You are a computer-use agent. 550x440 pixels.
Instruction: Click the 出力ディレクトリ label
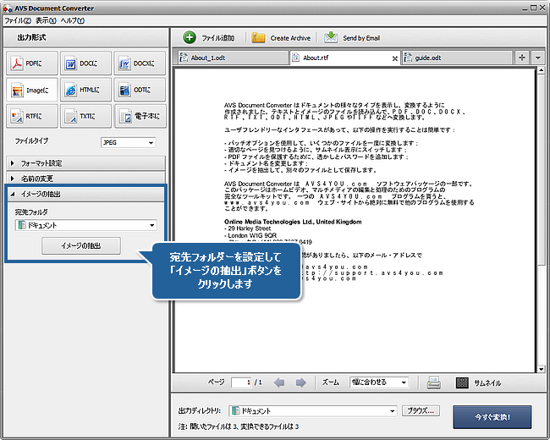(x=200, y=411)
